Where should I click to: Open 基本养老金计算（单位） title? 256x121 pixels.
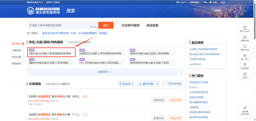point(54,97)
